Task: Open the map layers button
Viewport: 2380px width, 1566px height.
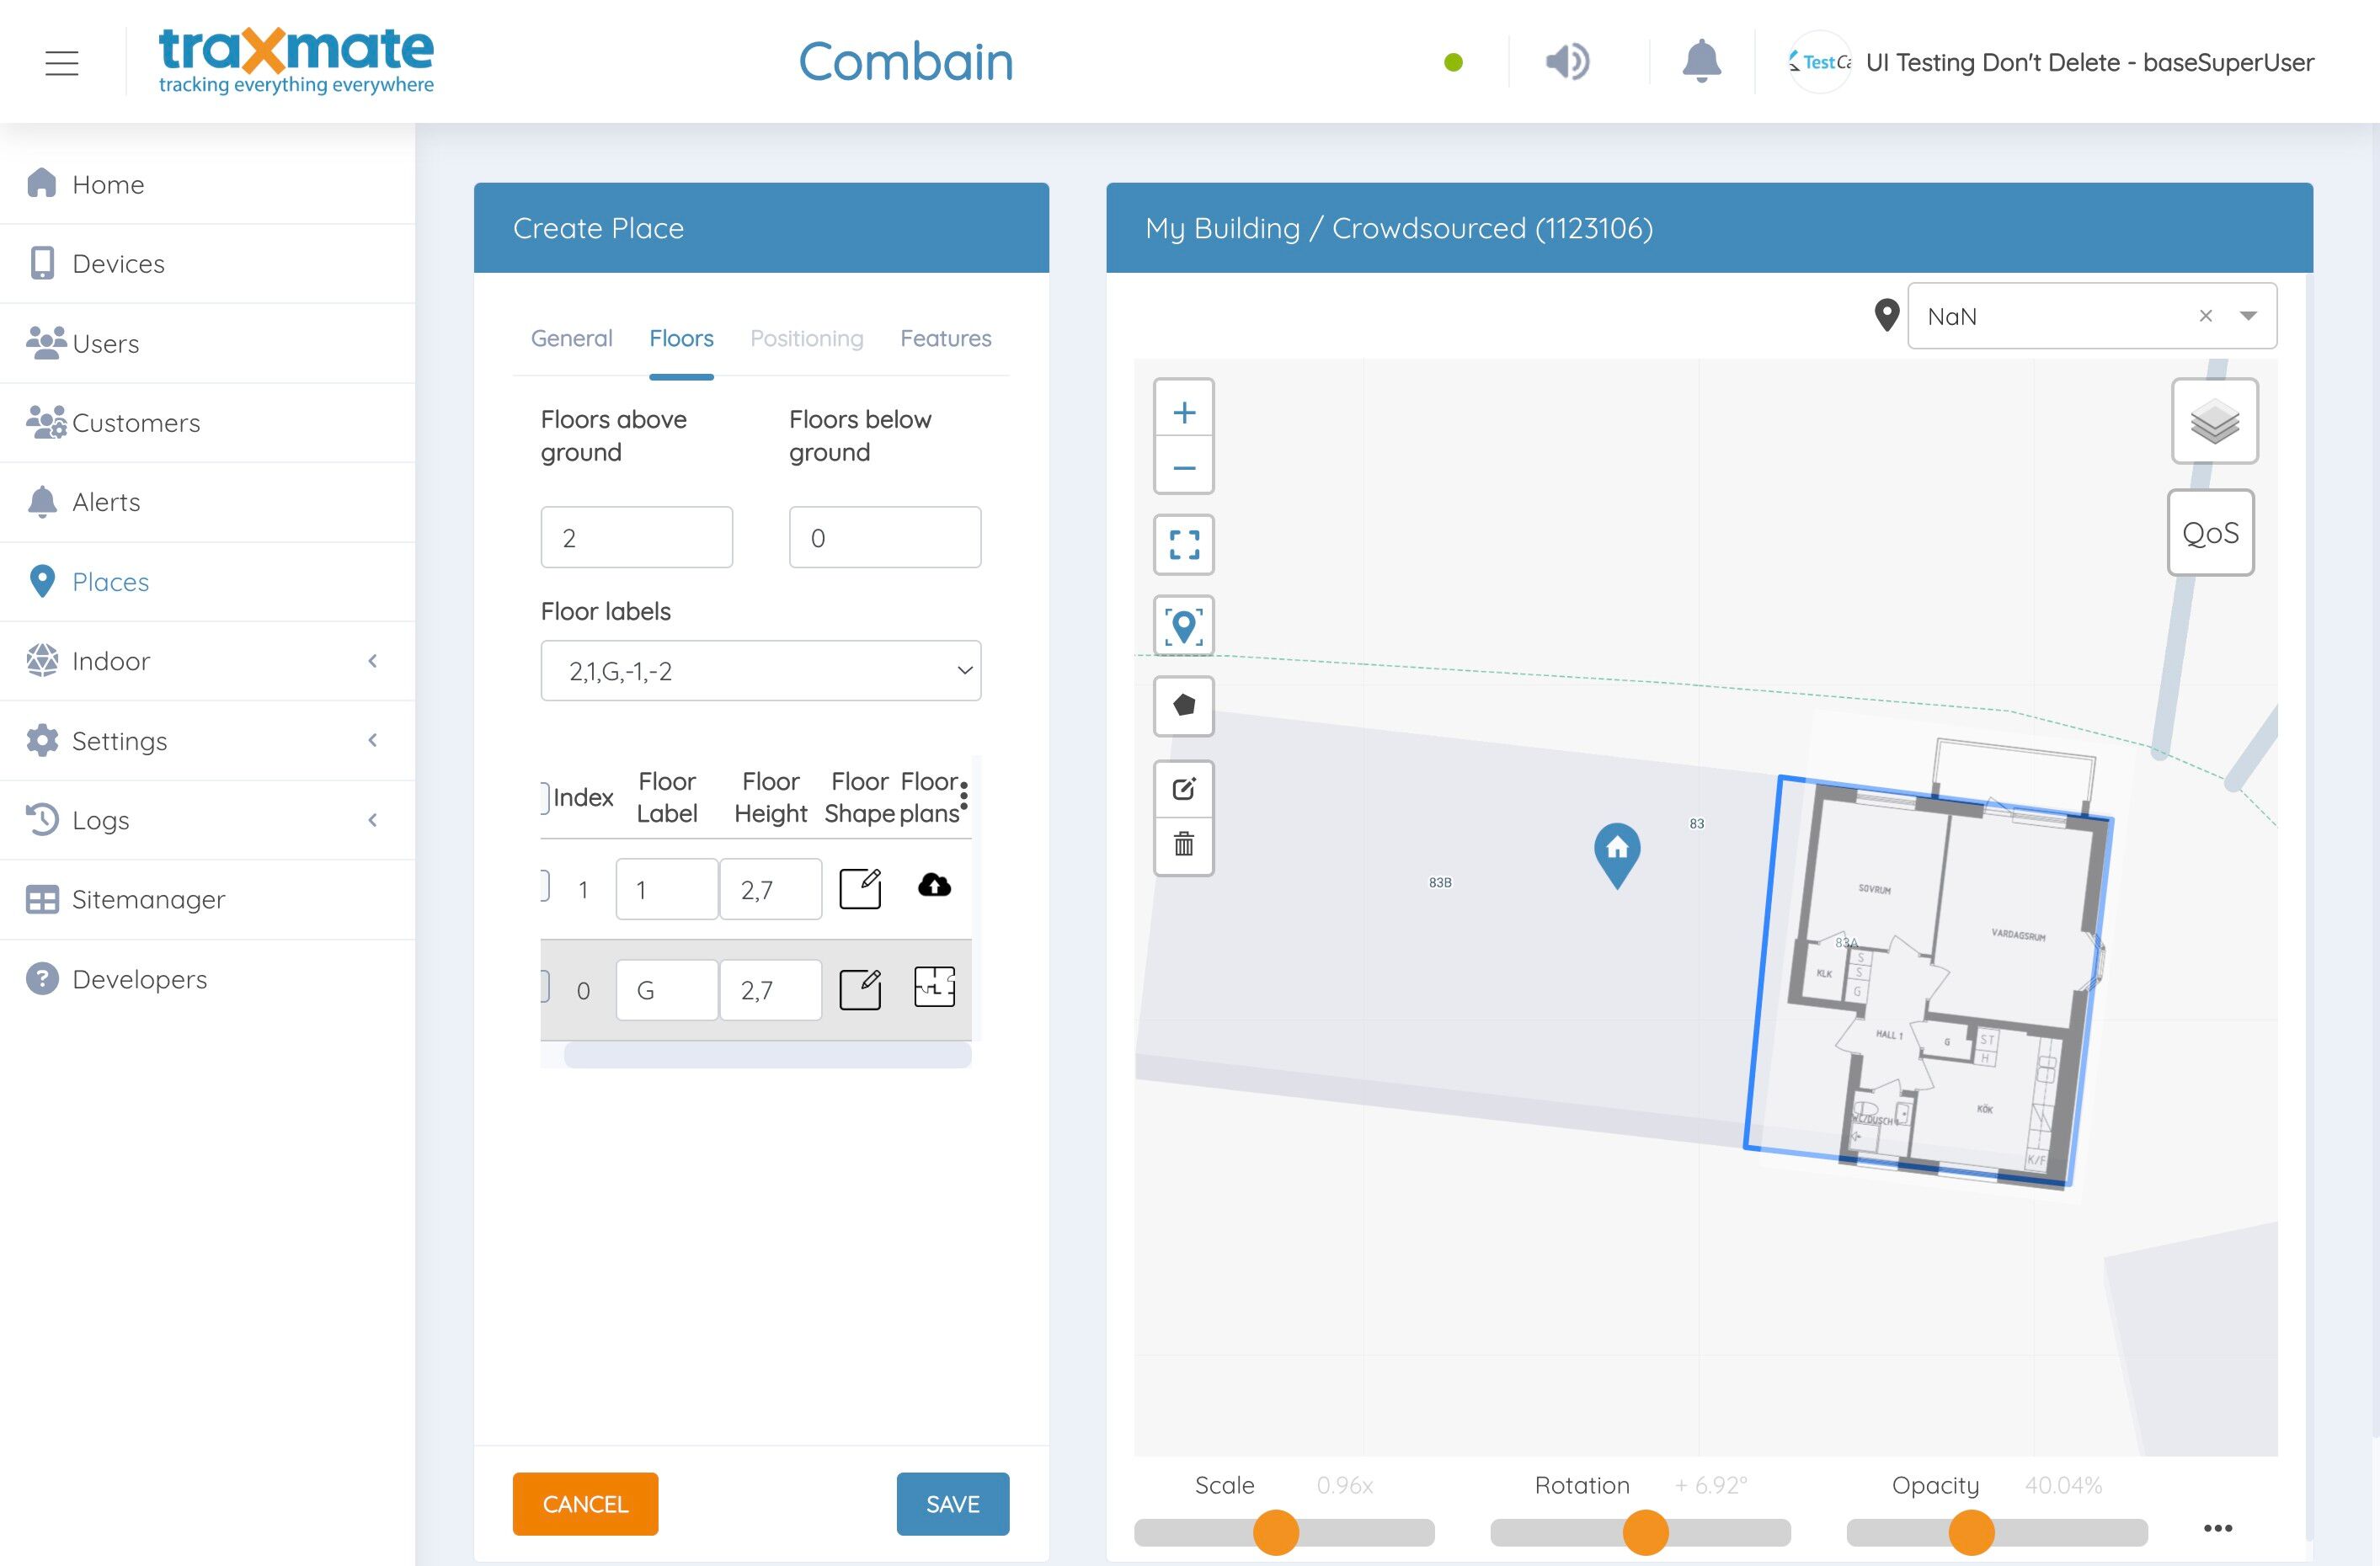Action: [2214, 421]
